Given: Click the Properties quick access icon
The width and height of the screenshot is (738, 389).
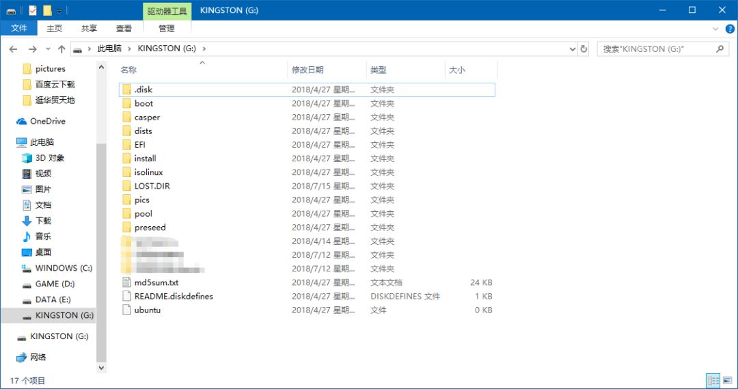Looking at the screenshot, I should [33, 10].
